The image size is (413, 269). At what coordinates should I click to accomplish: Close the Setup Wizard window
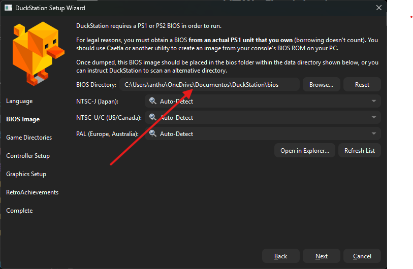(x=378, y=8)
